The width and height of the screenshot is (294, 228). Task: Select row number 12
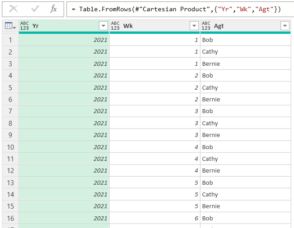point(10,171)
